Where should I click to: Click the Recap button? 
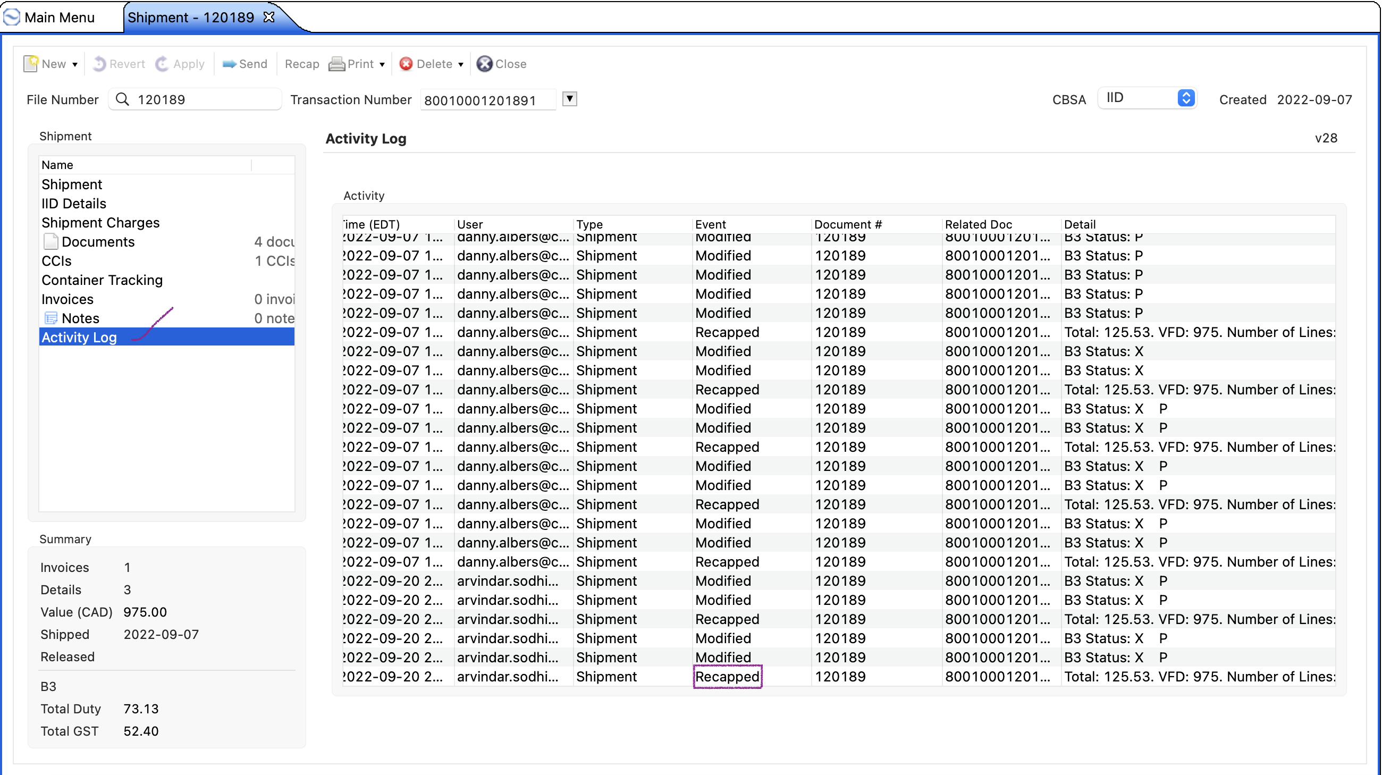[302, 64]
